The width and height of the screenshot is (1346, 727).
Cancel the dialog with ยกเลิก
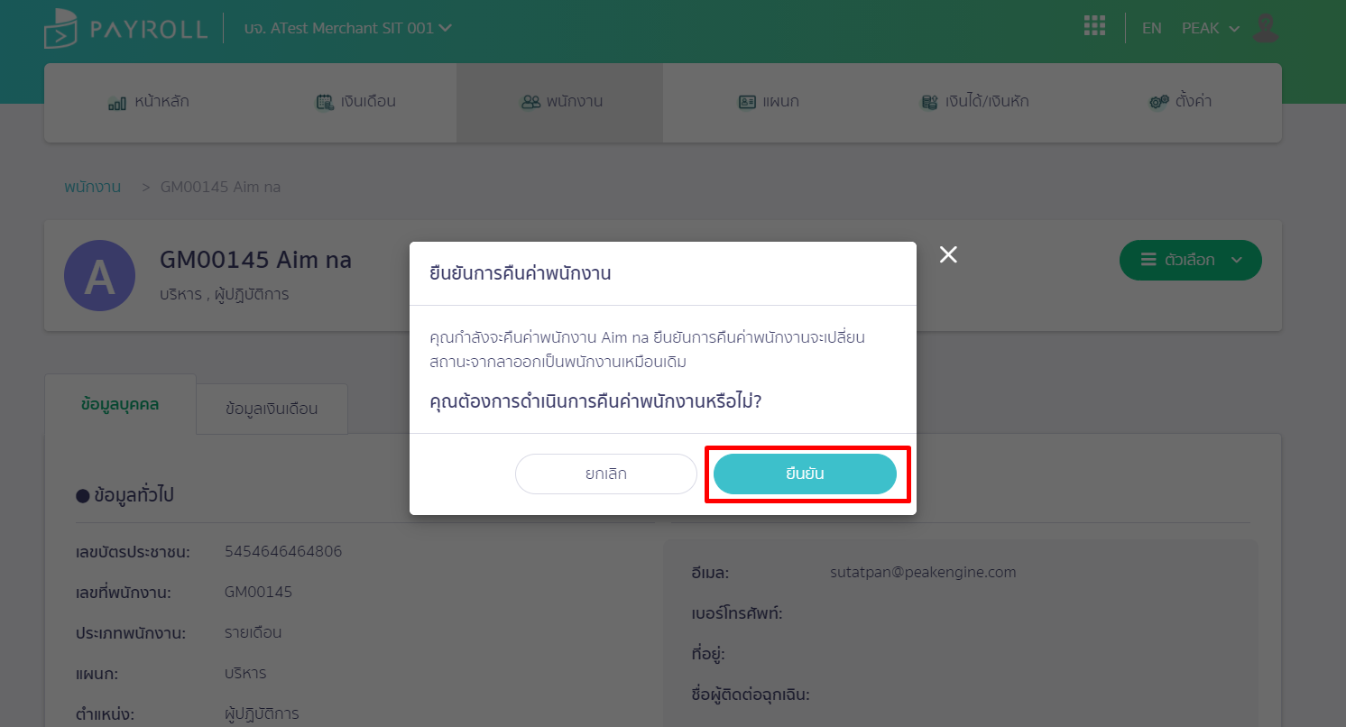click(x=606, y=474)
